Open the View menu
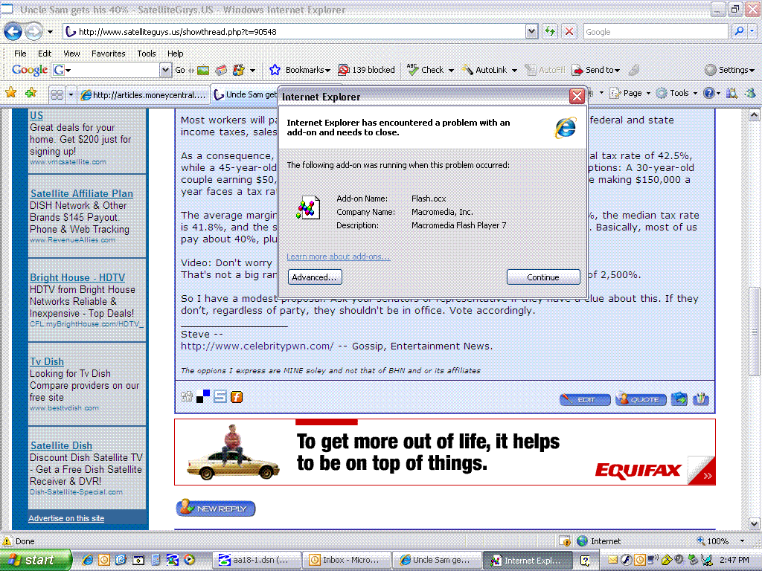Screen dimensions: 762x571 71,54
